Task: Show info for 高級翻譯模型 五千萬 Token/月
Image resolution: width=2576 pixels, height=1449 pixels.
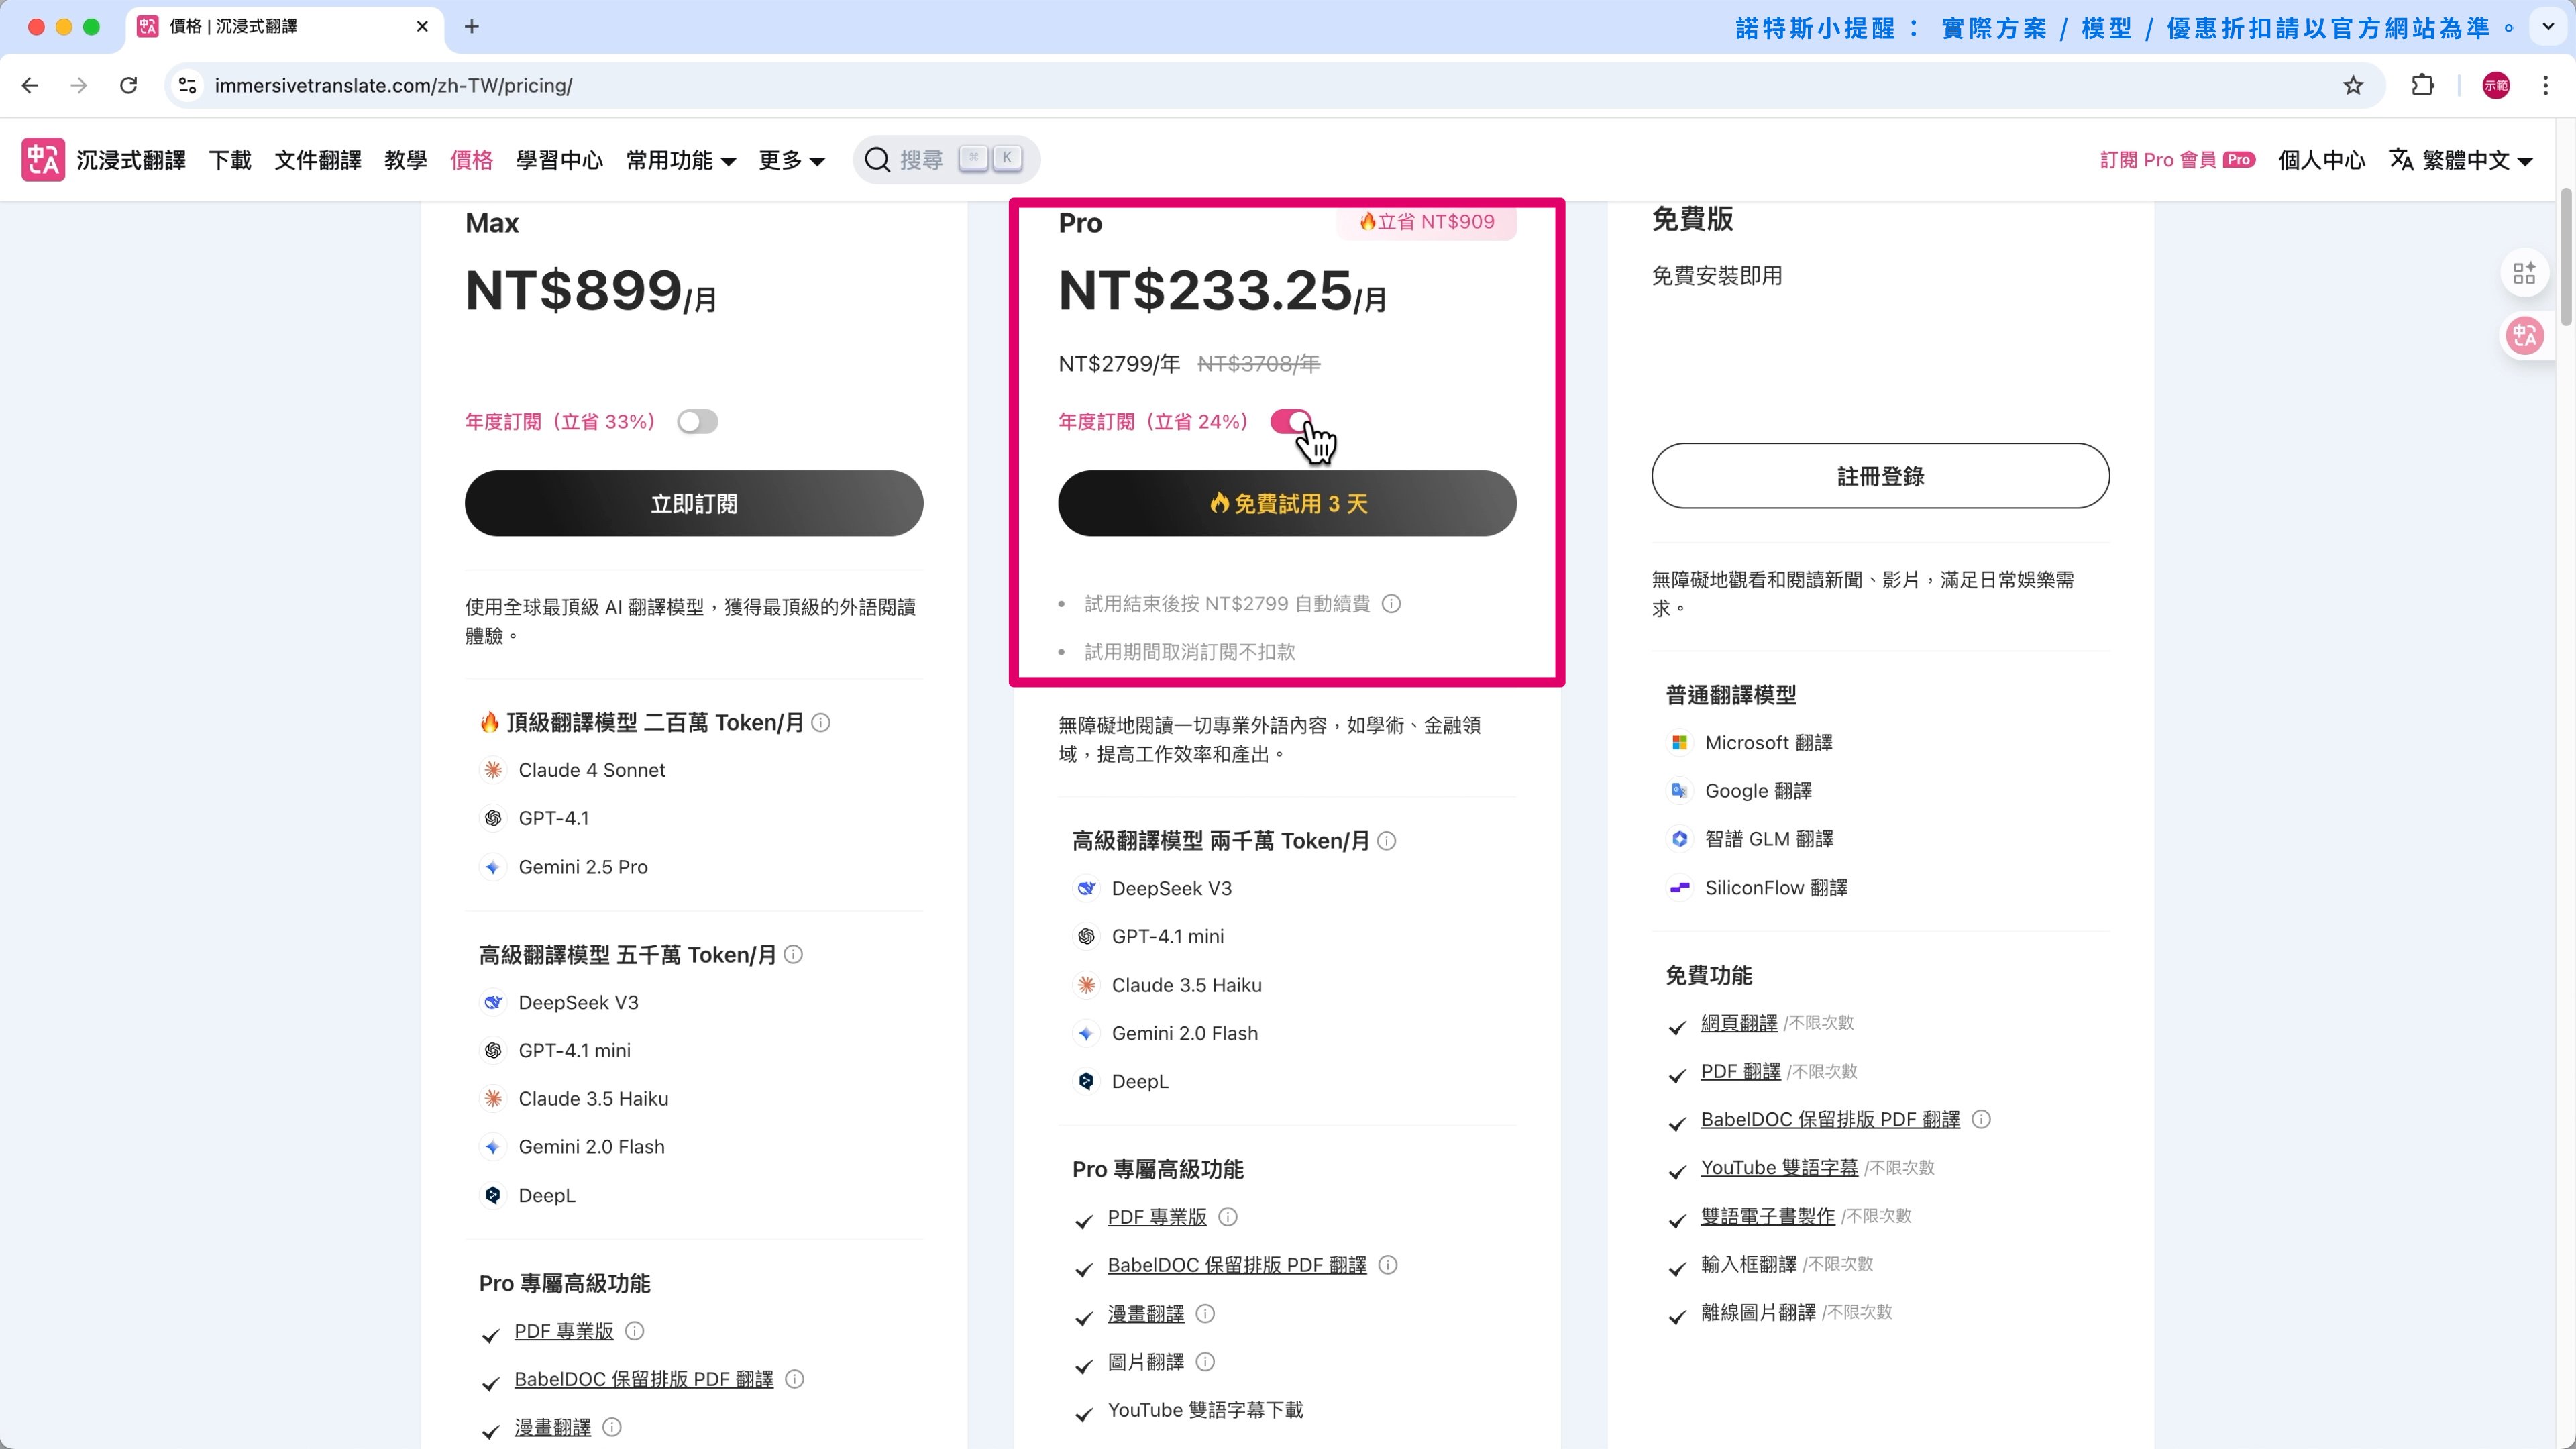Action: point(793,955)
